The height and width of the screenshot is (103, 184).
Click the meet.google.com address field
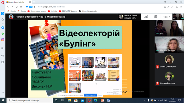pyautogui.click(x=51, y=7)
